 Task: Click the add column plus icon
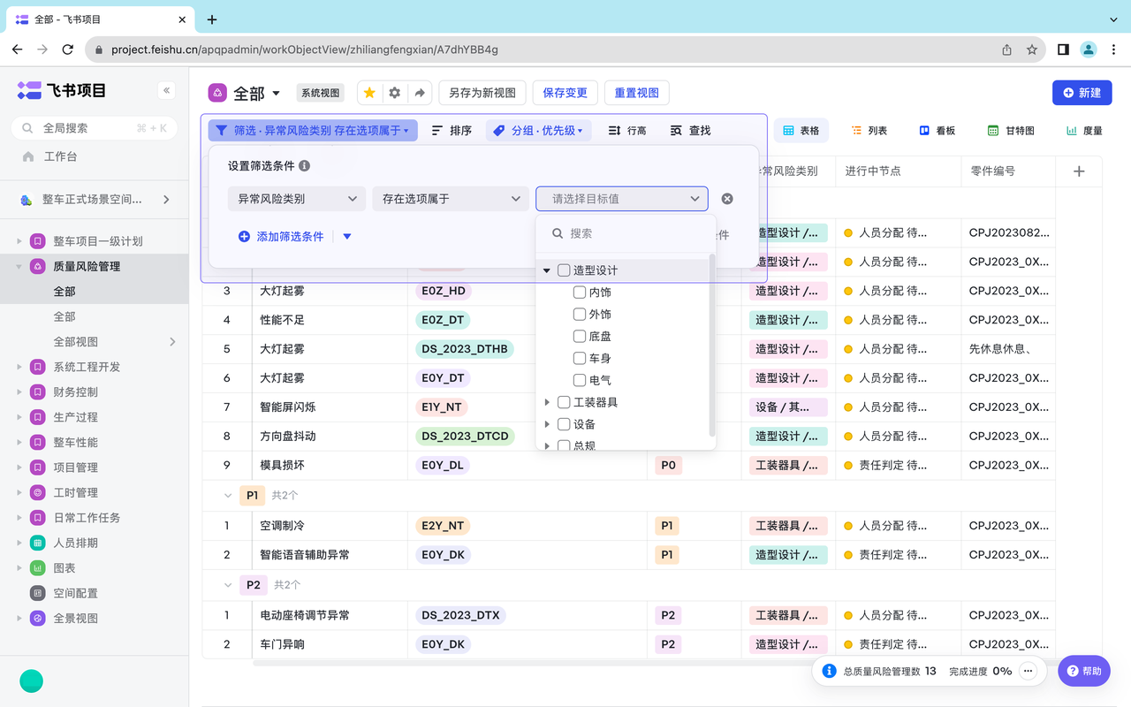click(x=1079, y=171)
